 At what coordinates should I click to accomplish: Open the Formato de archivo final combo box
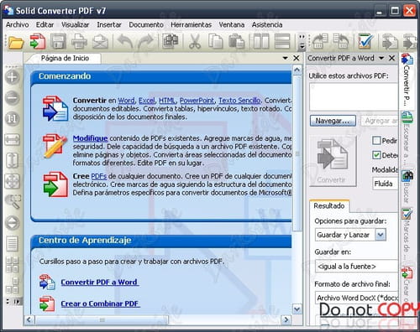tap(357, 298)
